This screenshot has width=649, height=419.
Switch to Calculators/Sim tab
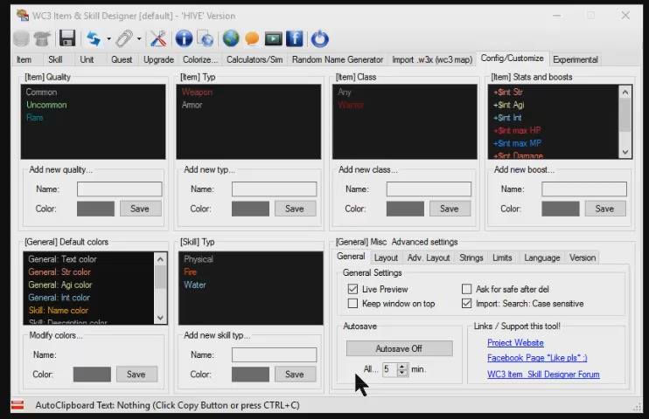[x=255, y=59]
